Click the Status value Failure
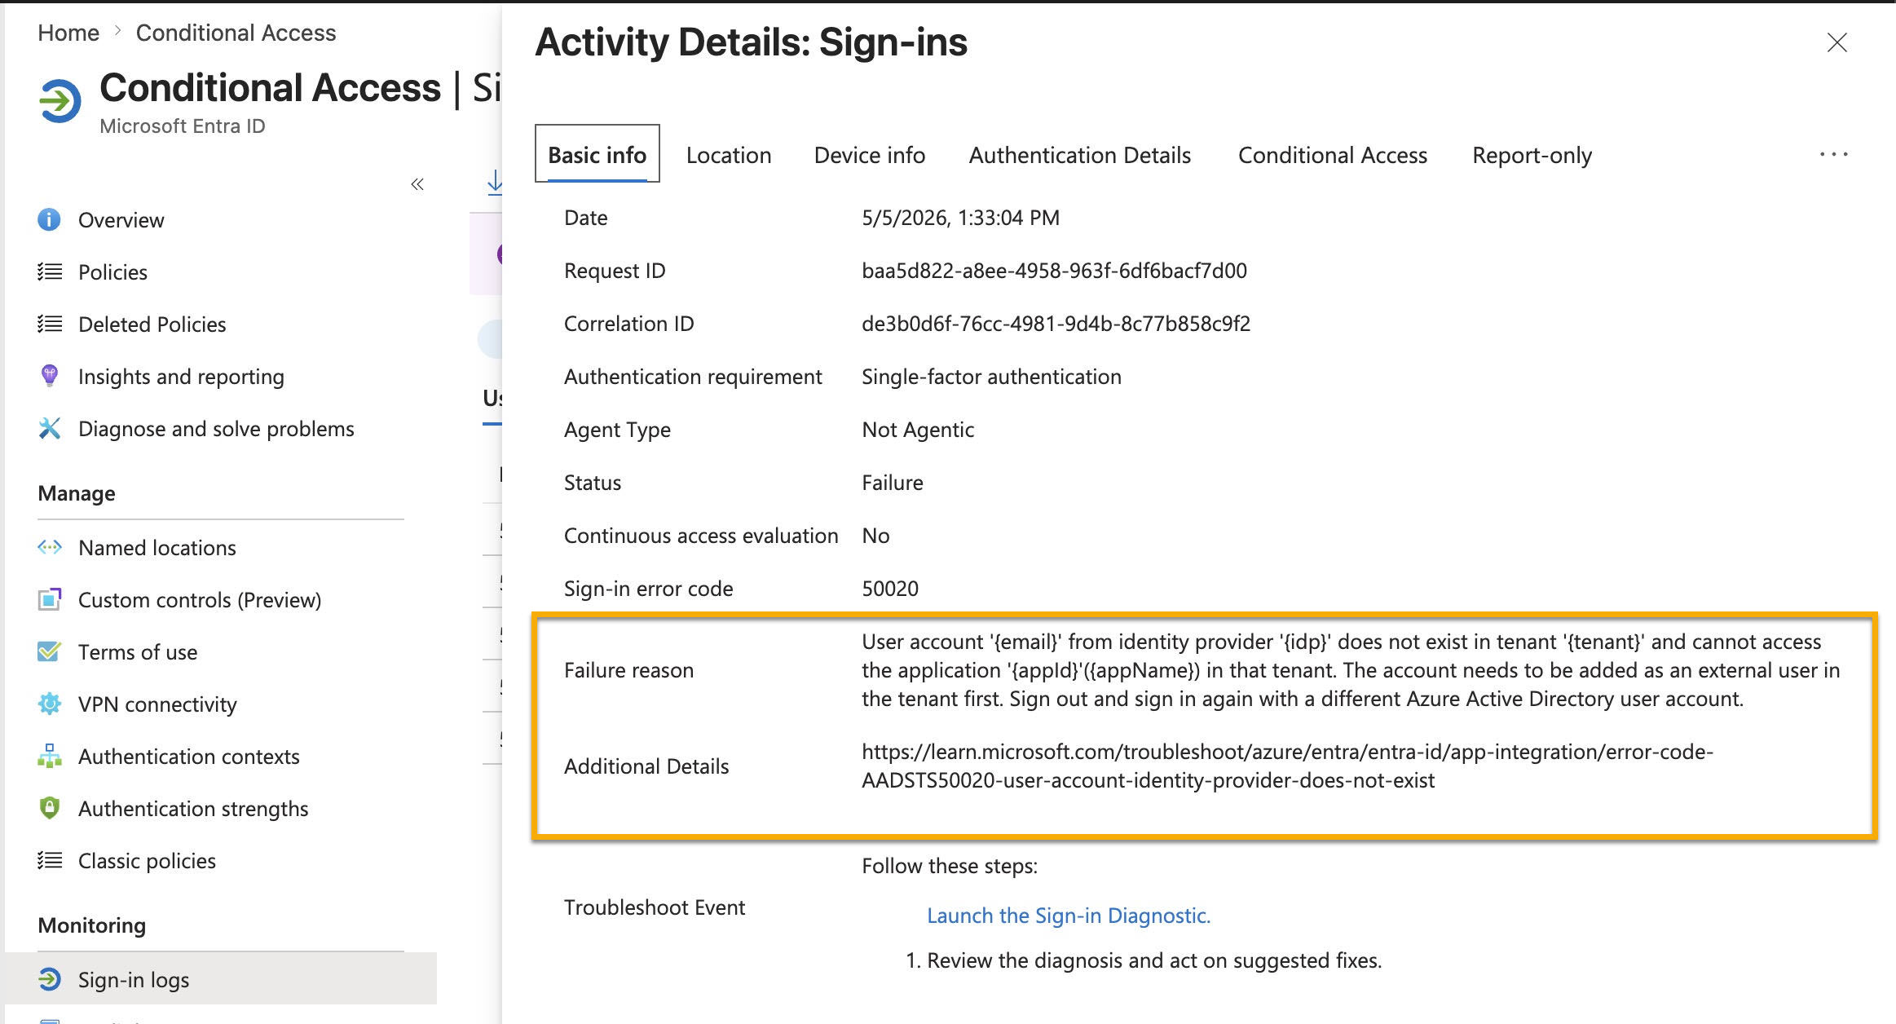Image resolution: width=1896 pixels, height=1024 pixels. [893, 483]
